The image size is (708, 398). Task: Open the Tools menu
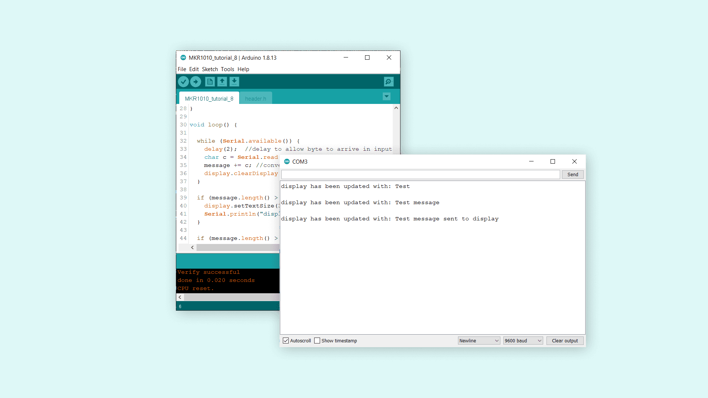click(x=227, y=69)
